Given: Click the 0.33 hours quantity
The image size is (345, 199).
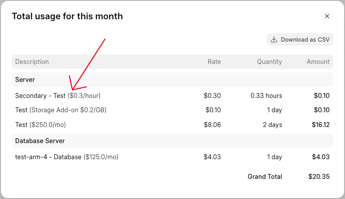Looking at the screenshot, I should pyautogui.click(x=266, y=96).
